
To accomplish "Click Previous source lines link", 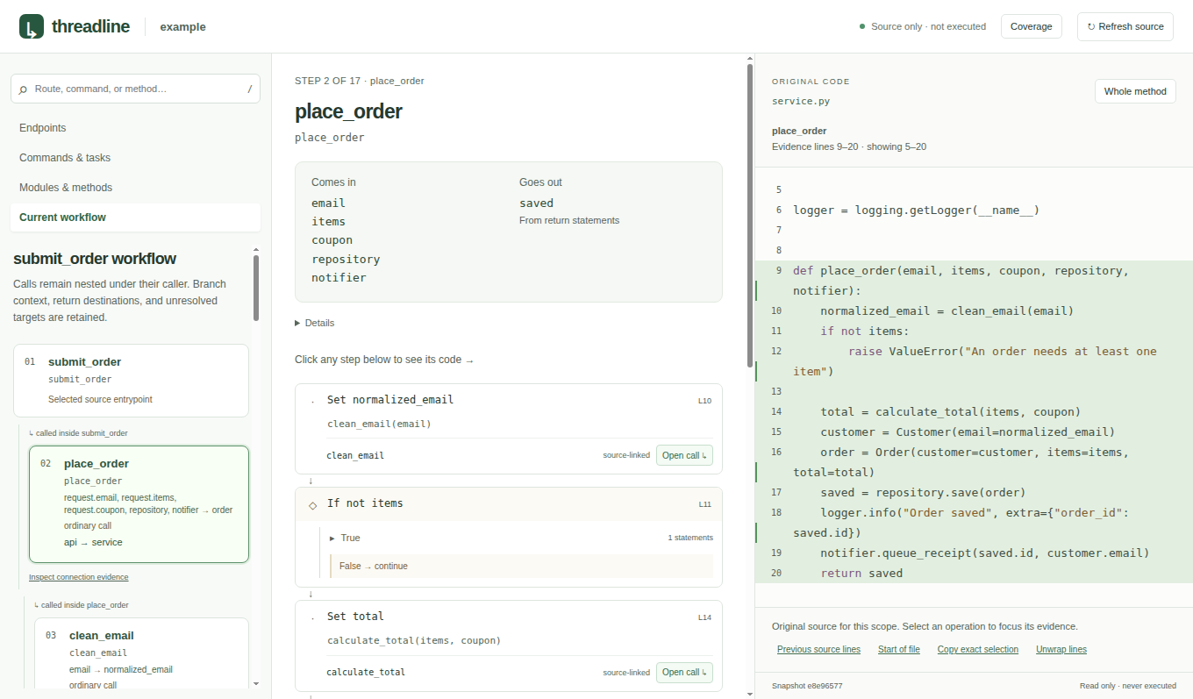I will (818, 649).
